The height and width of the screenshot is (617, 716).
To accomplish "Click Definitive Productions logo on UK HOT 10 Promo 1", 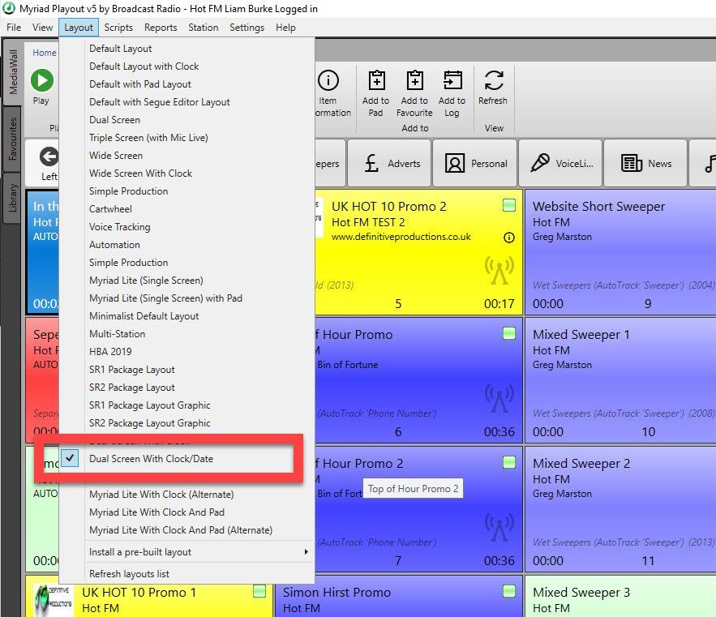I will tap(53, 599).
